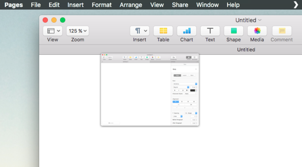Viewport: 302px width, 167px height.
Task: Insert a Table from the toolbar
Action: coord(163,31)
